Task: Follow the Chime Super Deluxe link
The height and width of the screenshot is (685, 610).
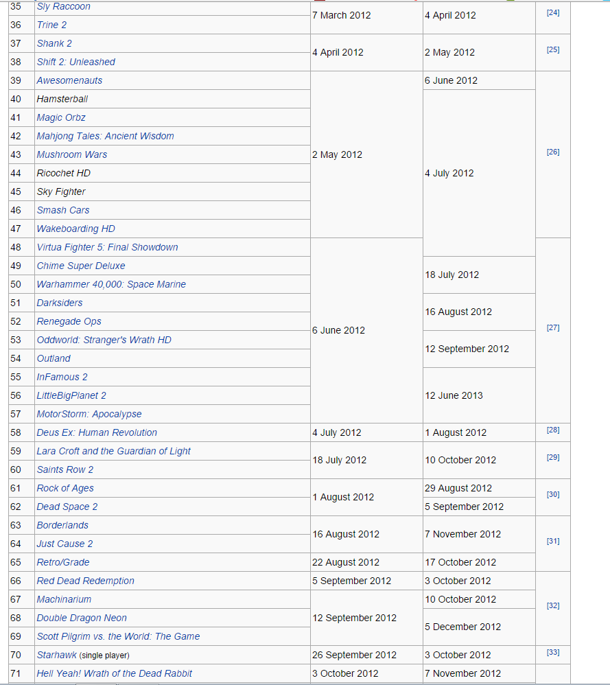Action: (81, 266)
